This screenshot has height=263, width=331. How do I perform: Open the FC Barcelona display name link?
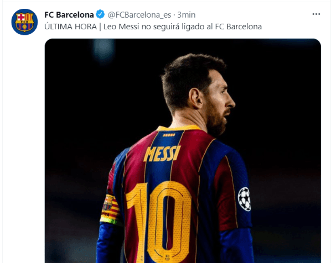pos(69,15)
